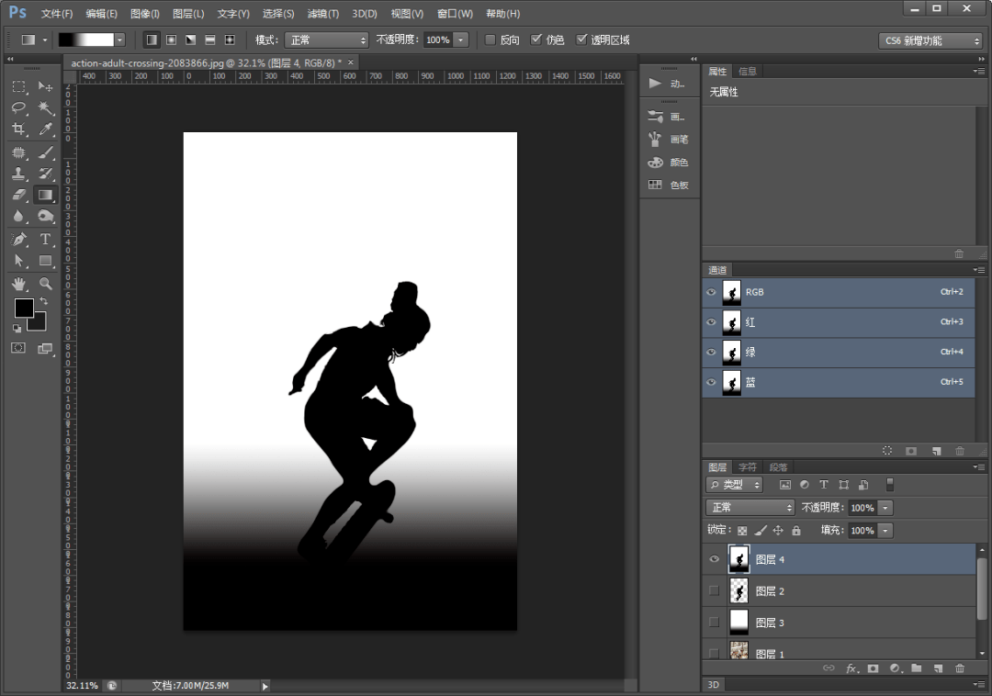Select the Horizontal Type tool
Screen dimensions: 992x696
[46, 239]
